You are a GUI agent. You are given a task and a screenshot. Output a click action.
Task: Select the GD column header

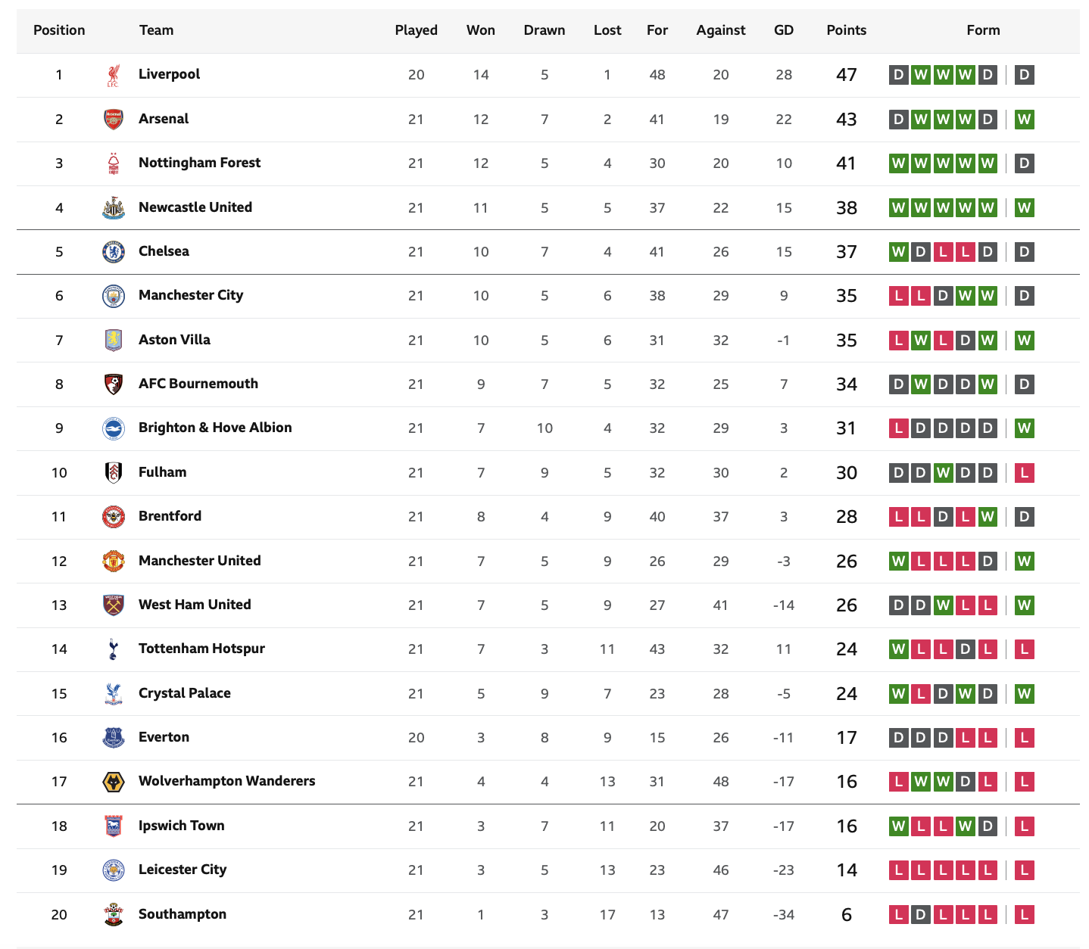pos(784,30)
